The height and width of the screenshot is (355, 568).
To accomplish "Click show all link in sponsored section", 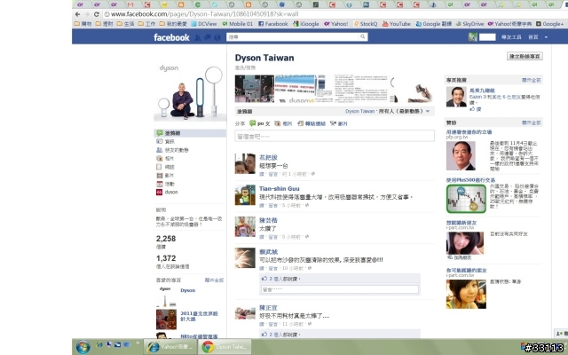I will [531, 122].
